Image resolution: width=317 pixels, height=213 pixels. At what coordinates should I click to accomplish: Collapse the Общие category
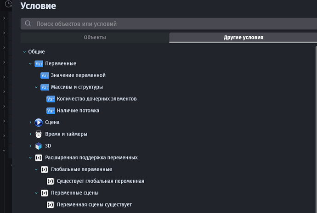coord(24,52)
